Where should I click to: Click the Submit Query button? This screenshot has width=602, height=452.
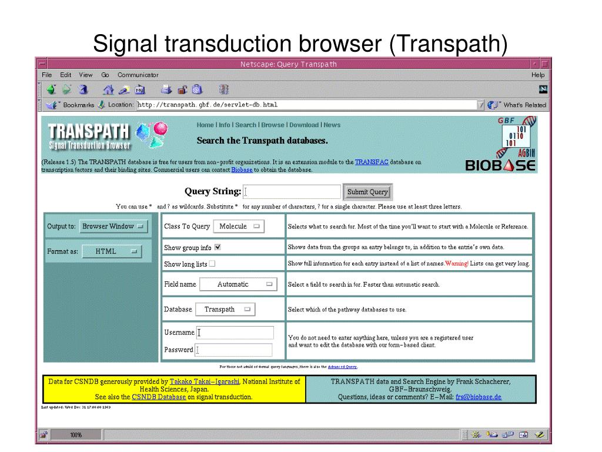(x=367, y=192)
